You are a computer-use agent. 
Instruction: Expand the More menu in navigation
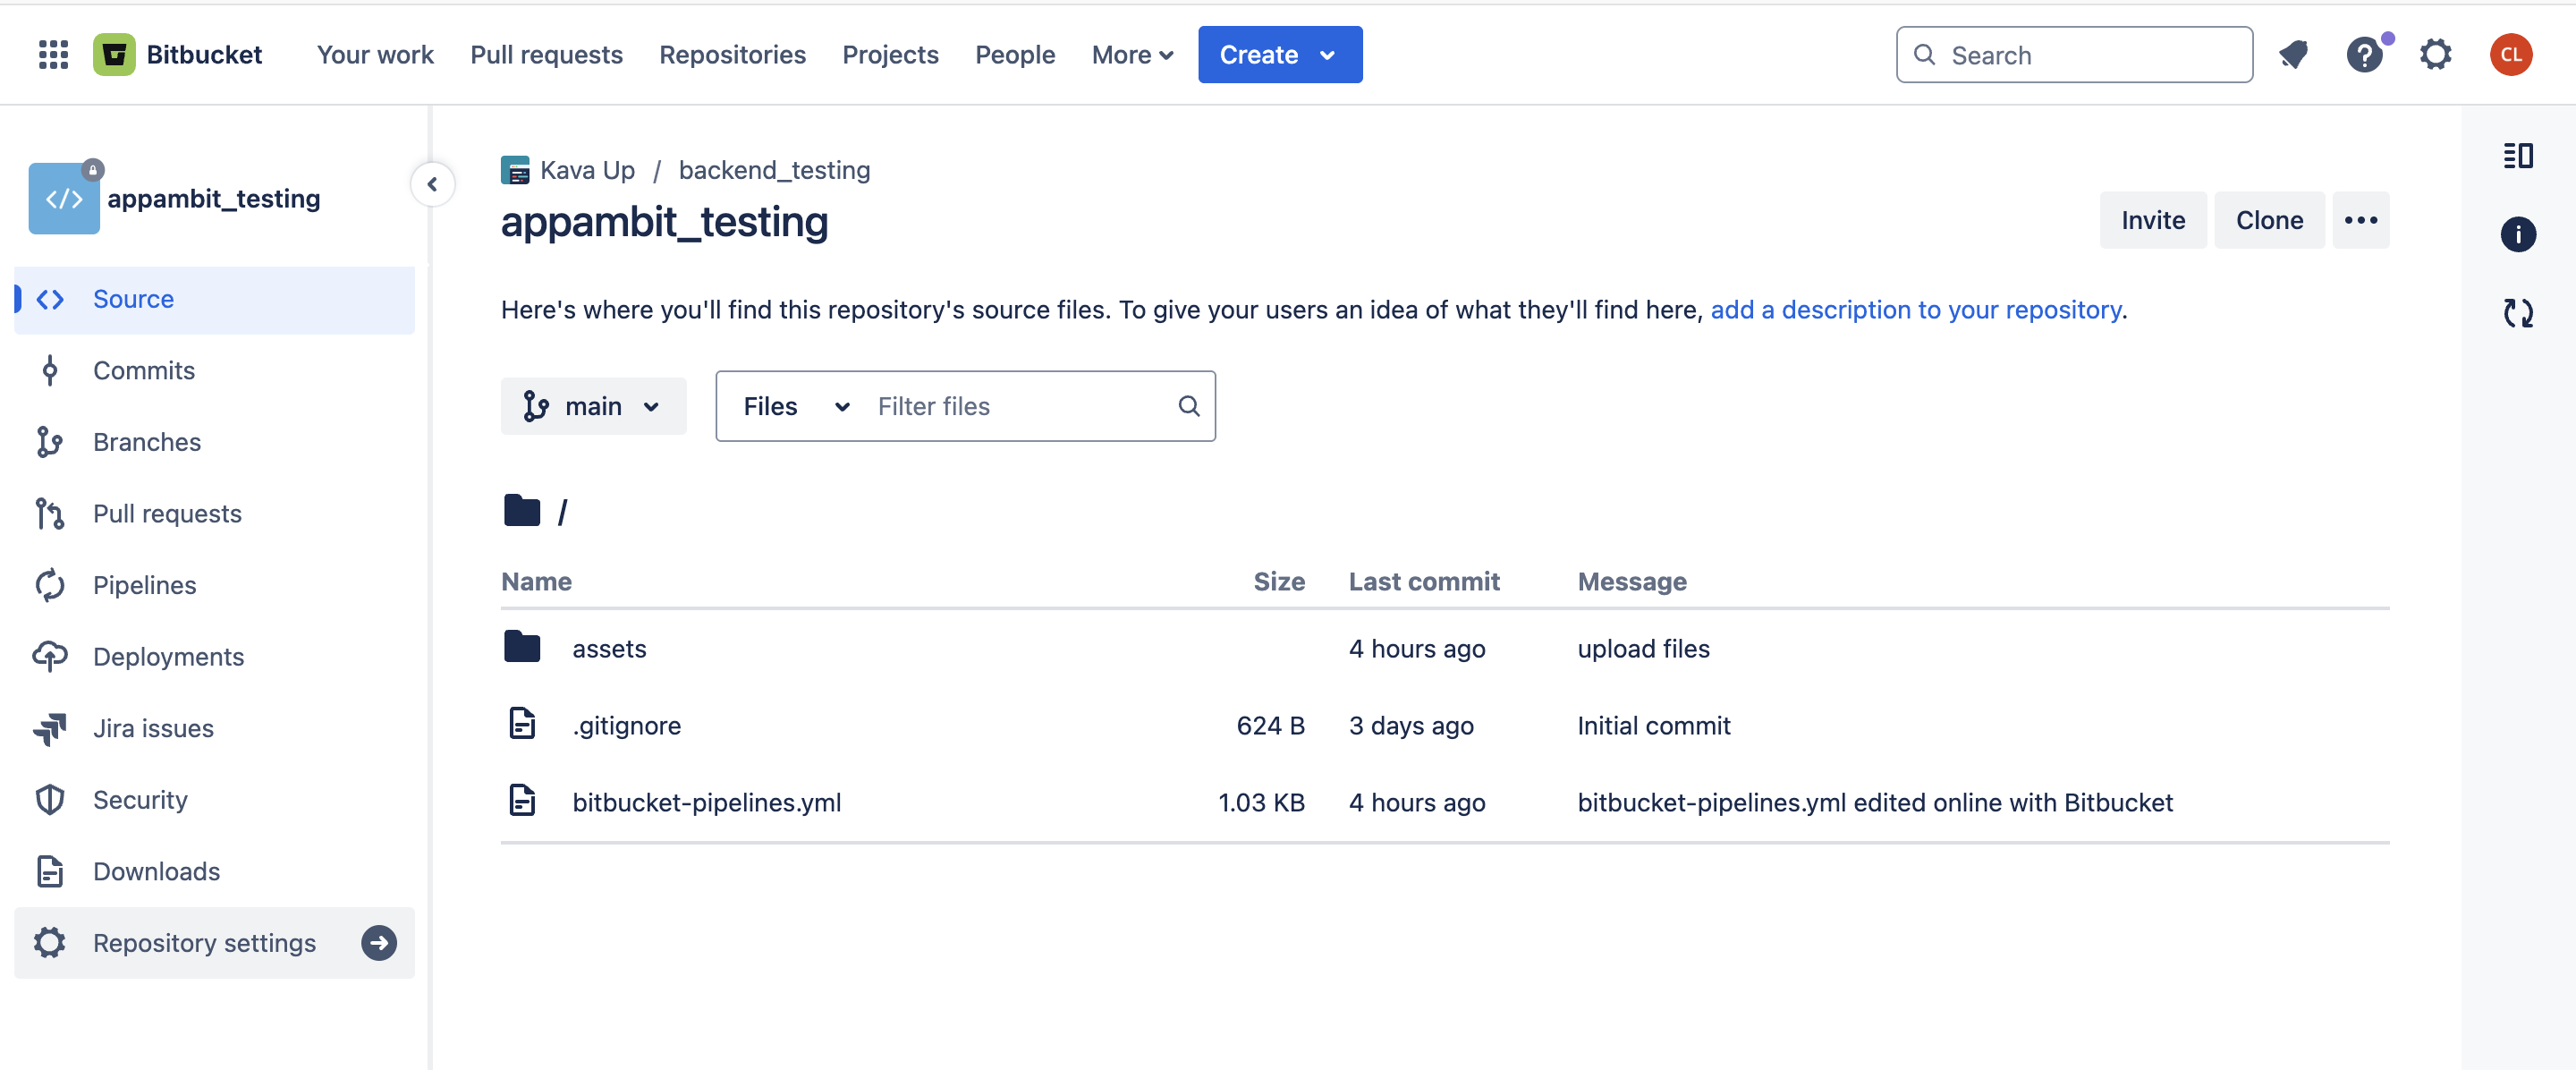pyautogui.click(x=1131, y=55)
